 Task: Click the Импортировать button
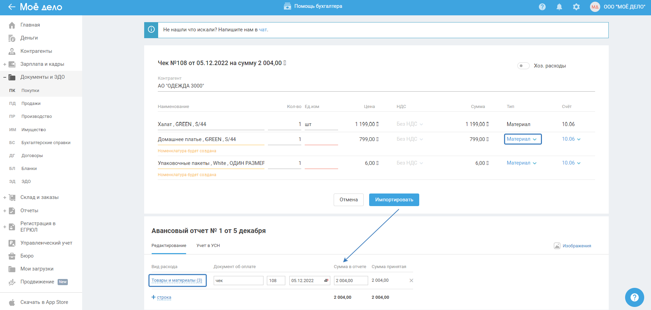394,200
